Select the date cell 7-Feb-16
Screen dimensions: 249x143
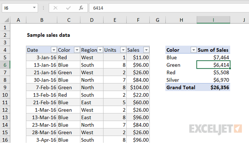[41, 88]
